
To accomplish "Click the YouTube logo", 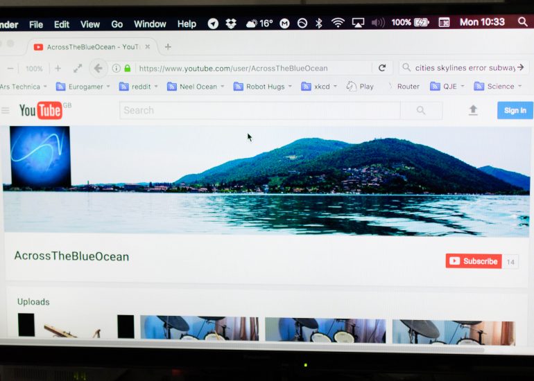I will point(41,111).
